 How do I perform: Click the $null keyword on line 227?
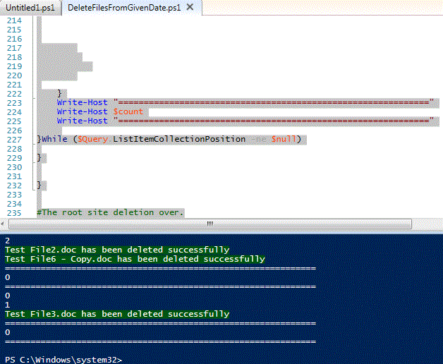(x=284, y=139)
